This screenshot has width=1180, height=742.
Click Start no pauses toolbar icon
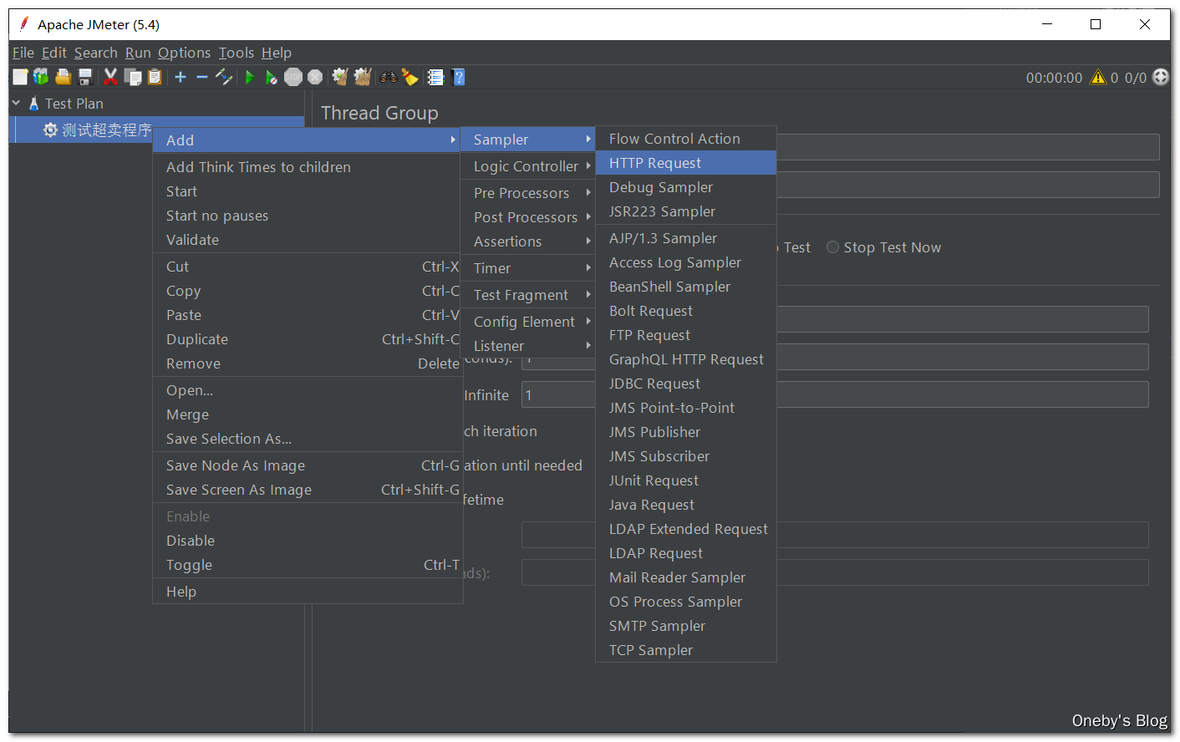271,77
